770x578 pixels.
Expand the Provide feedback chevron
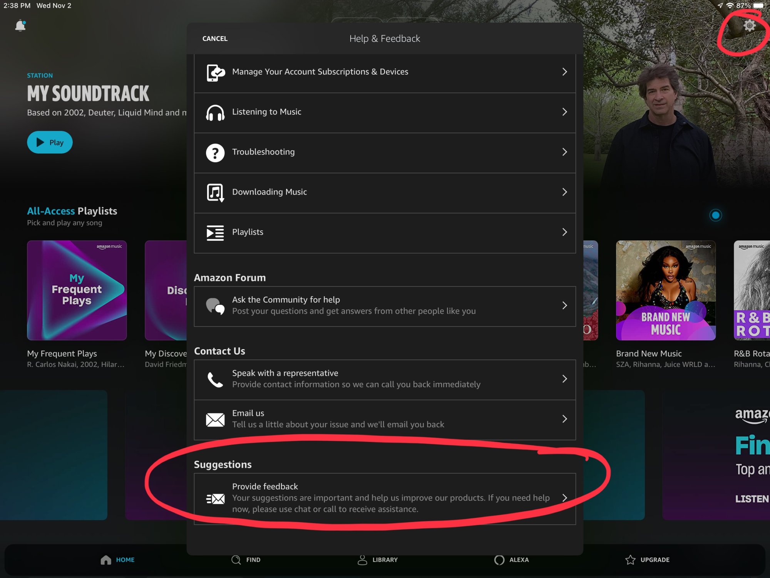(x=564, y=498)
